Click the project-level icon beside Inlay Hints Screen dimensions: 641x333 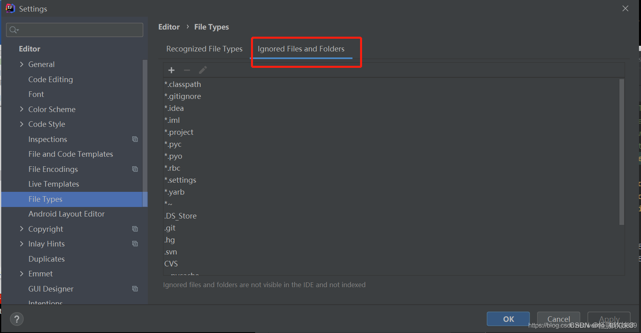pyautogui.click(x=135, y=244)
